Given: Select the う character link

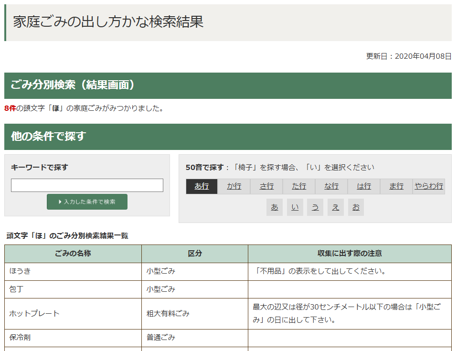Looking at the screenshot, I should (x=315, y=207).
